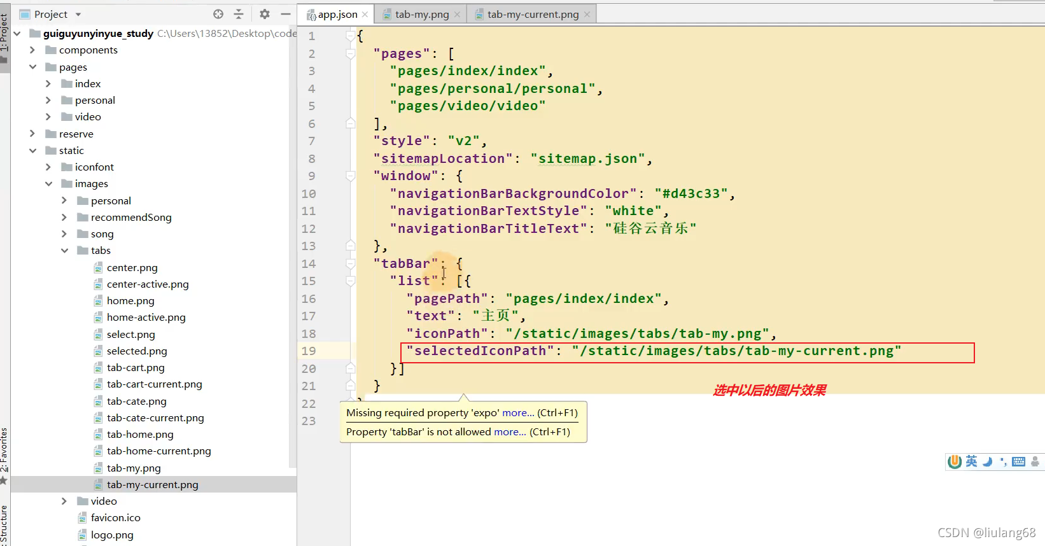
Task: Open Project panel settings gear
Action: 265,14
